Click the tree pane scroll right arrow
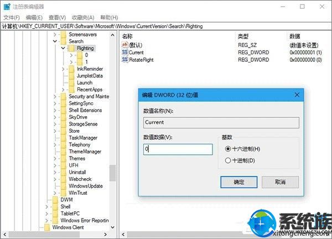Viewport: 332px width, 239px height. pos(106,235)
